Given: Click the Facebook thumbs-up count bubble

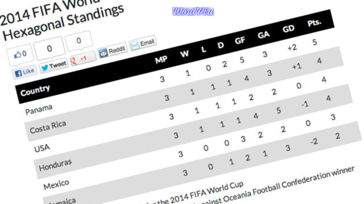Looking at the screenshot, I should point(20,55).
